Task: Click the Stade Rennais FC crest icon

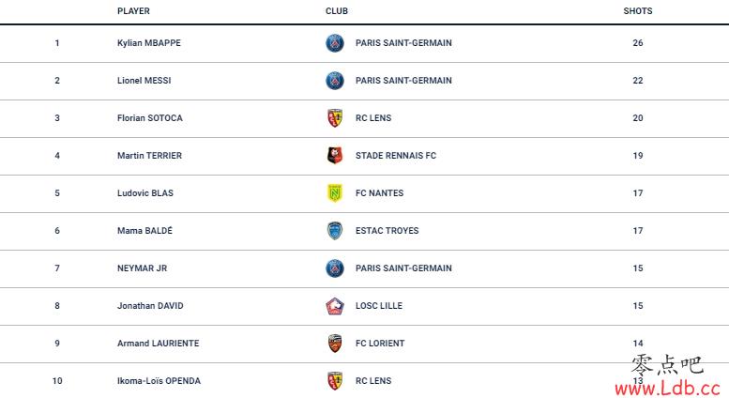Action: (335, 155)
